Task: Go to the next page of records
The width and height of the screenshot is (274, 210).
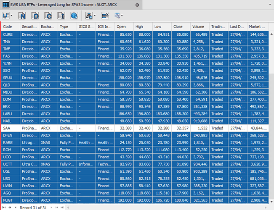Action: pyautogui.click(x=57, y=207)
